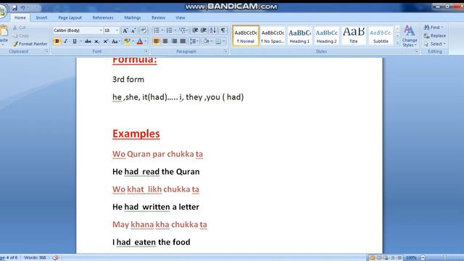
Task: Click the Undo icon in quick access toolbar
Action: tap(22, 8)
